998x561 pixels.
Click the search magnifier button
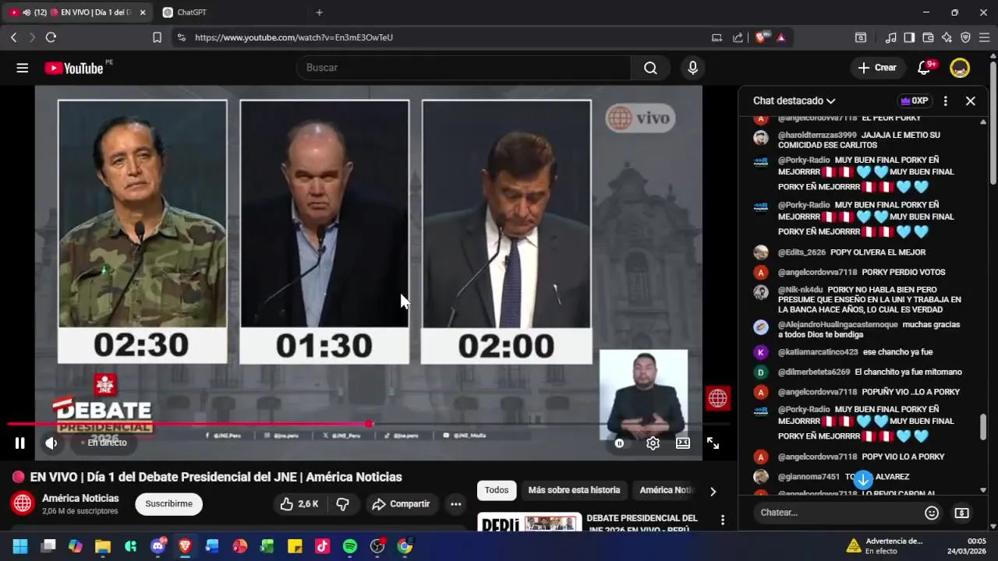pyautogui.click(x=650, y=68)
